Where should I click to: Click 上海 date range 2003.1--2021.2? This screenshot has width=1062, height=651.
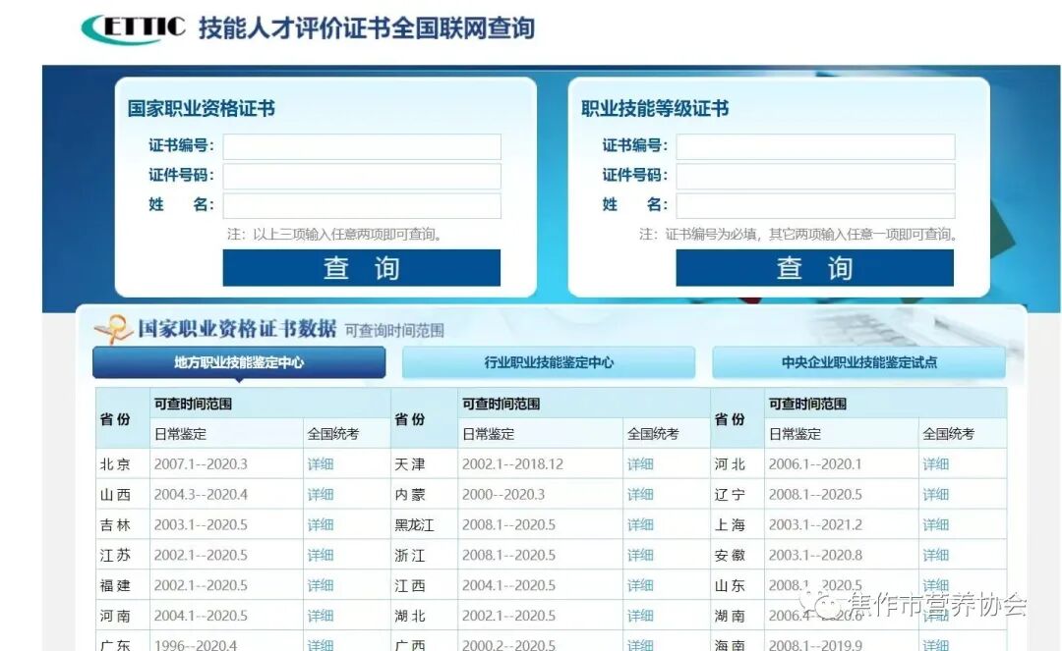tap(815, 525)
